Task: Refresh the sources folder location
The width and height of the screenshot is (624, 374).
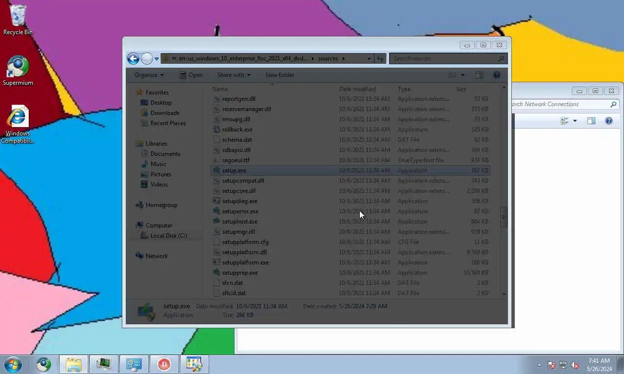Action: [380, 58]
